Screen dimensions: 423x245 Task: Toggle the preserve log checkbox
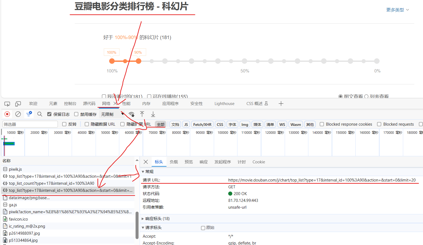(49, 114)
